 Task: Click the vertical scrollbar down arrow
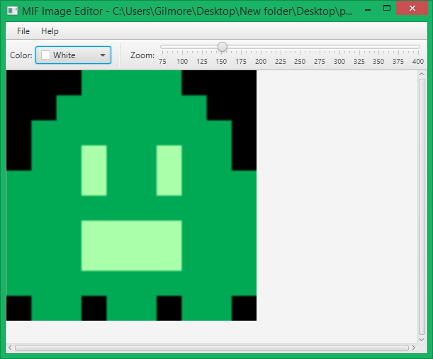point(422,340)
